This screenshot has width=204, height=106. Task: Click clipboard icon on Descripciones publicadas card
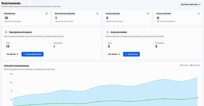pyautogui.click(x=97, y=14)
